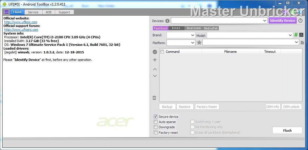Open the http://www.ufixers.com forum link
The height and width of the screenshot is (150, 308).
(21, 30)
